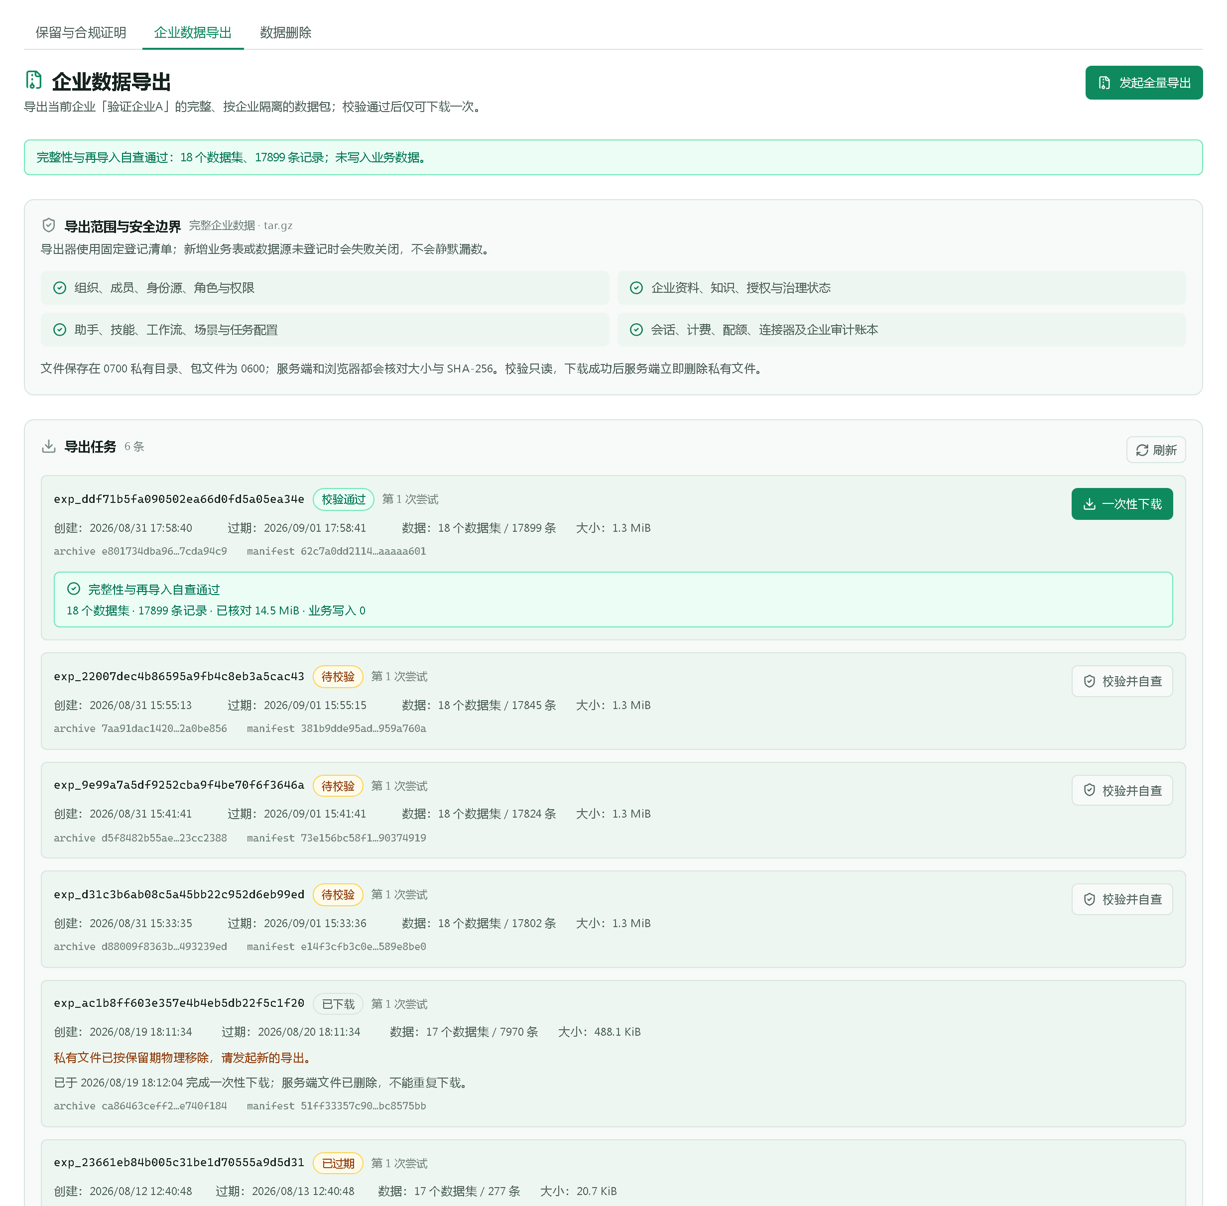Click 待校验 badge of exp_d31c3b6a task
This screenshot has height=1206, width=1227.
(x=338, y=895)
